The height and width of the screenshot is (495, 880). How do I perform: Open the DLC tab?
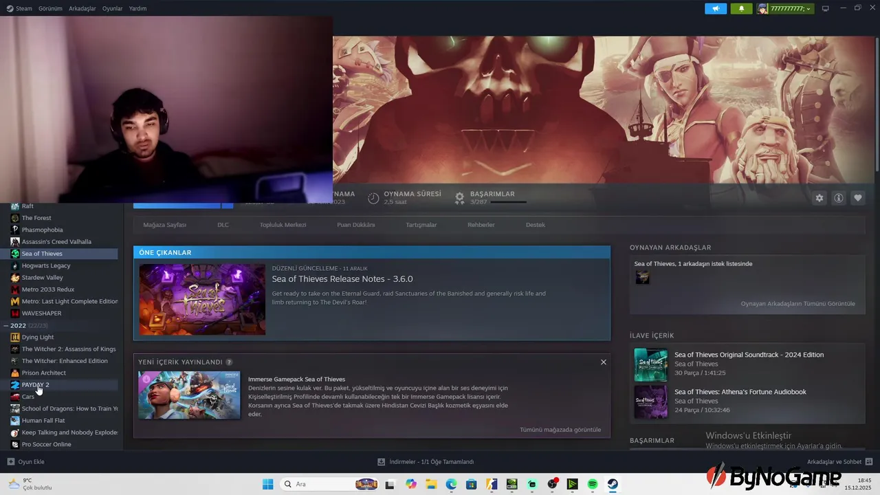tap(223, 225)
